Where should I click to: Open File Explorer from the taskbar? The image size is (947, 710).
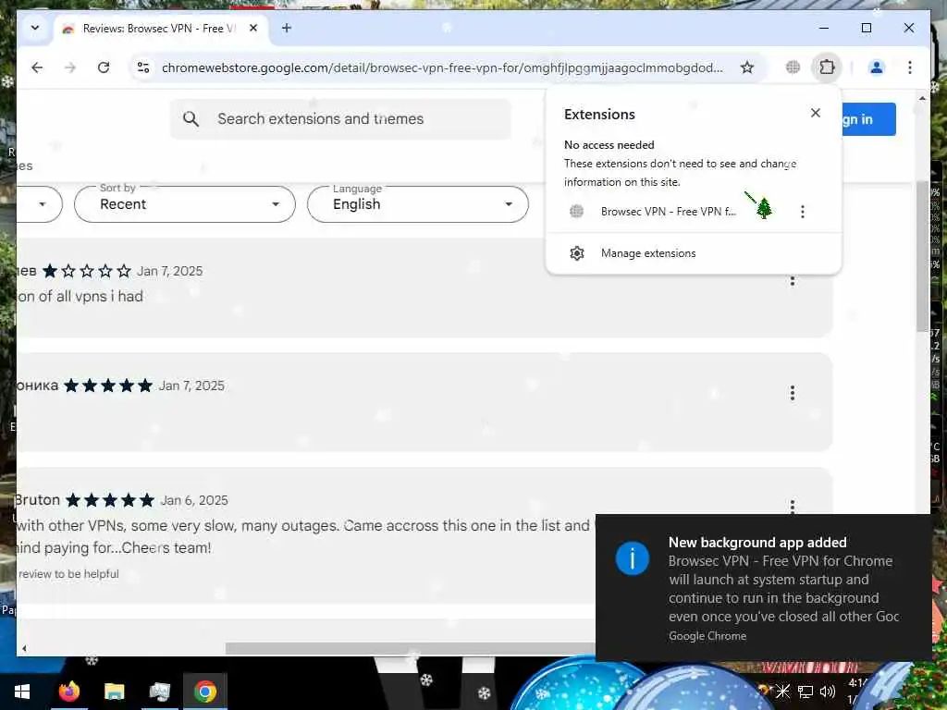[114, 692]
